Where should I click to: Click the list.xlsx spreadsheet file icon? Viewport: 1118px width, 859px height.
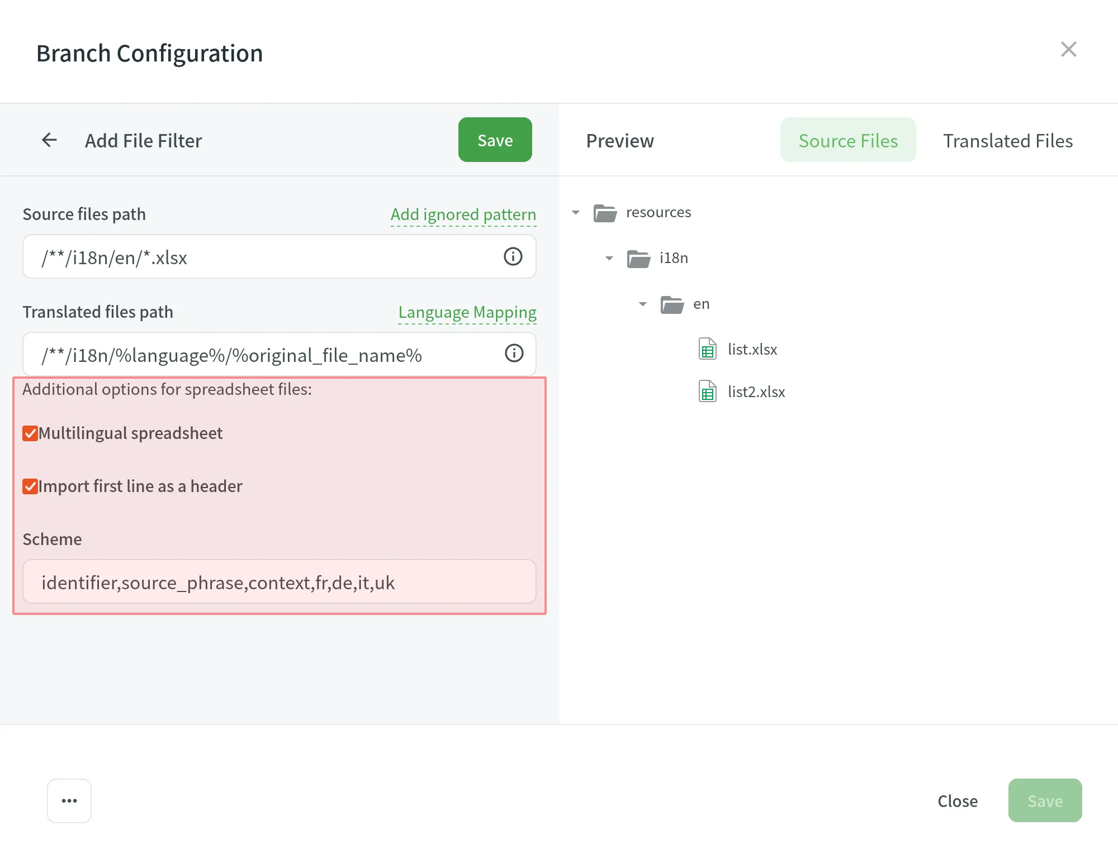click(707, 349)
